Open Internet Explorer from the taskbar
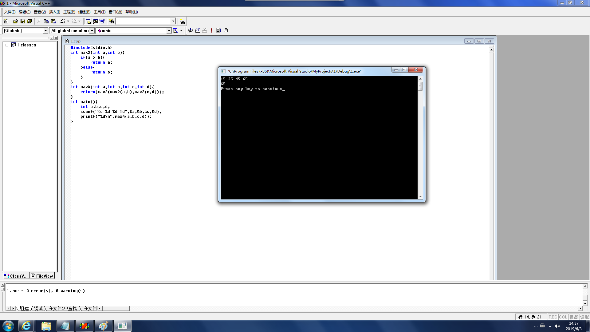Viewport: 590px width, 332px height. (x=26, y=326)
